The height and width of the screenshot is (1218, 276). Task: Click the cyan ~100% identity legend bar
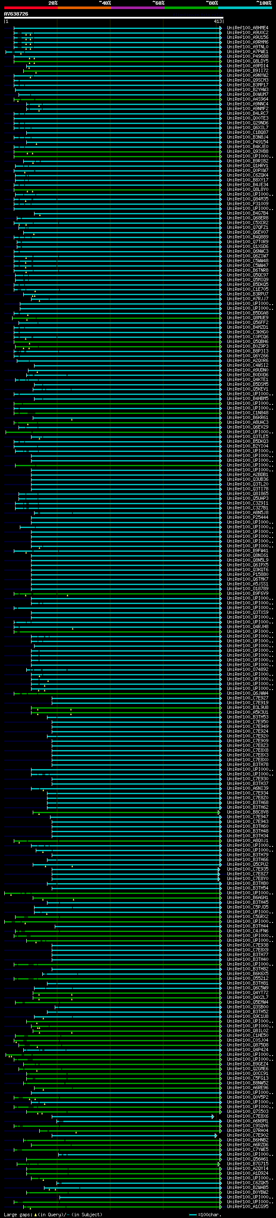coord(245,8)
